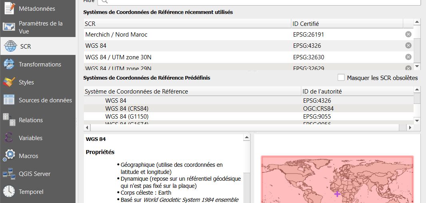Open the Transformations icon in sidebar

click(9, 64)
